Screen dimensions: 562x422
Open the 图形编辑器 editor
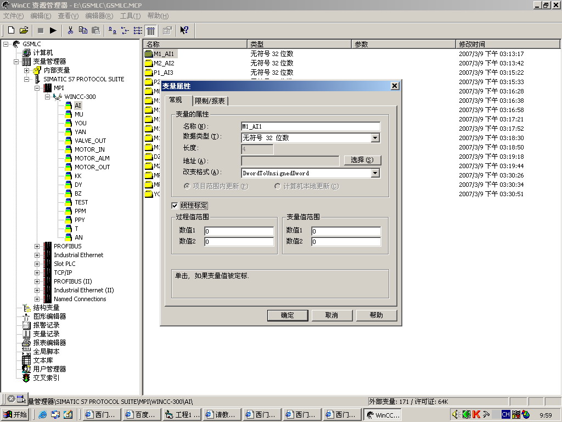pos(49,316)
